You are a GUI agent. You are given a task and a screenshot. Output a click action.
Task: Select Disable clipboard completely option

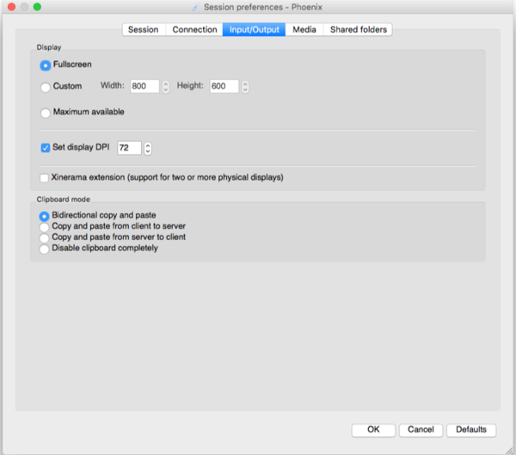(45, 249)
